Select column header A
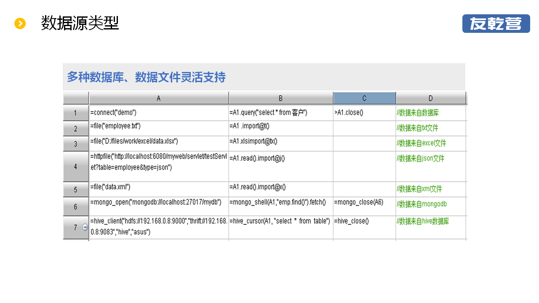539x303 pixels. point(159,98)
